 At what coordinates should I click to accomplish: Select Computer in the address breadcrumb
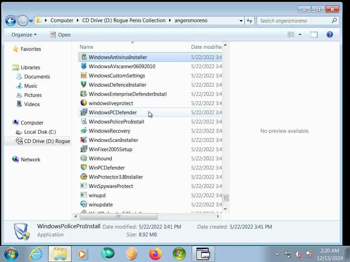click(x=62, y=20)
